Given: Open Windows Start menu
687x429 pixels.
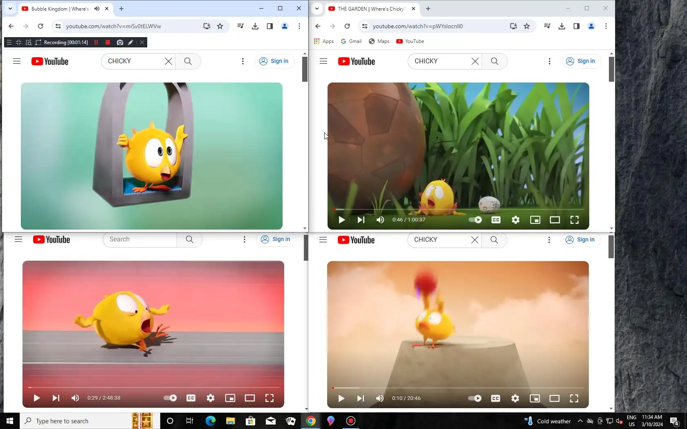Looking at the screenshot, I should (x=10, y=421).
